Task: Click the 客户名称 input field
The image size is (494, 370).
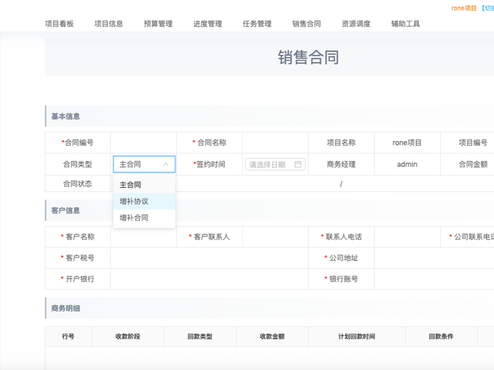Action: tap(143, 237)
